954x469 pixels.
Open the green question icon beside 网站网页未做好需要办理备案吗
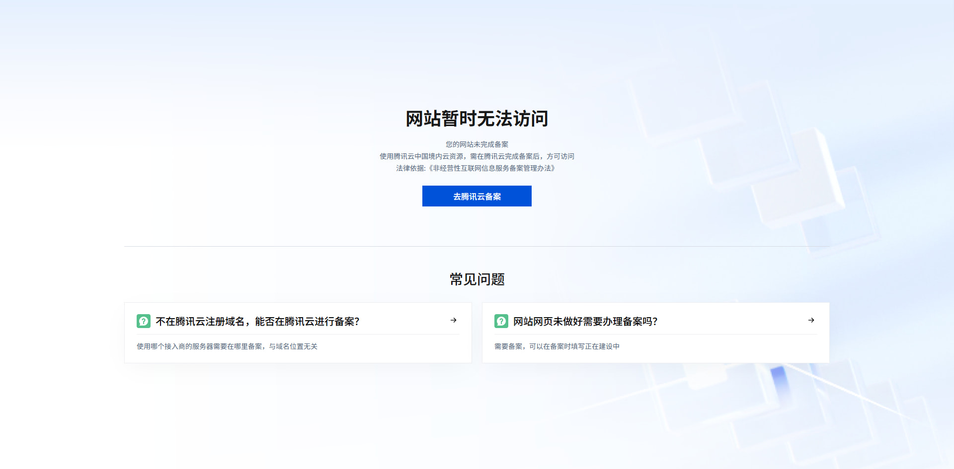[501, 321]
